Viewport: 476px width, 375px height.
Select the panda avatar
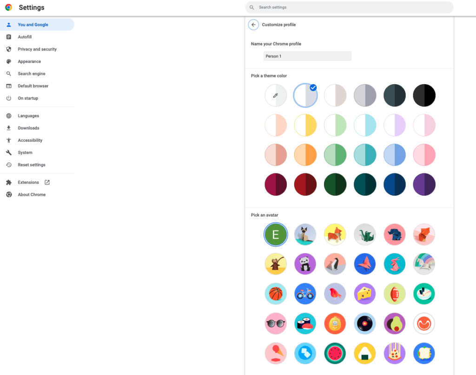tap(305, 264)
